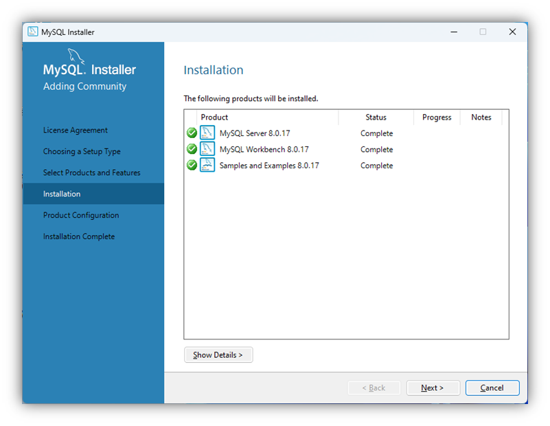Open the Choosing a Setup Type step
The image size is (550, 426).
click(x=82, y=152)
